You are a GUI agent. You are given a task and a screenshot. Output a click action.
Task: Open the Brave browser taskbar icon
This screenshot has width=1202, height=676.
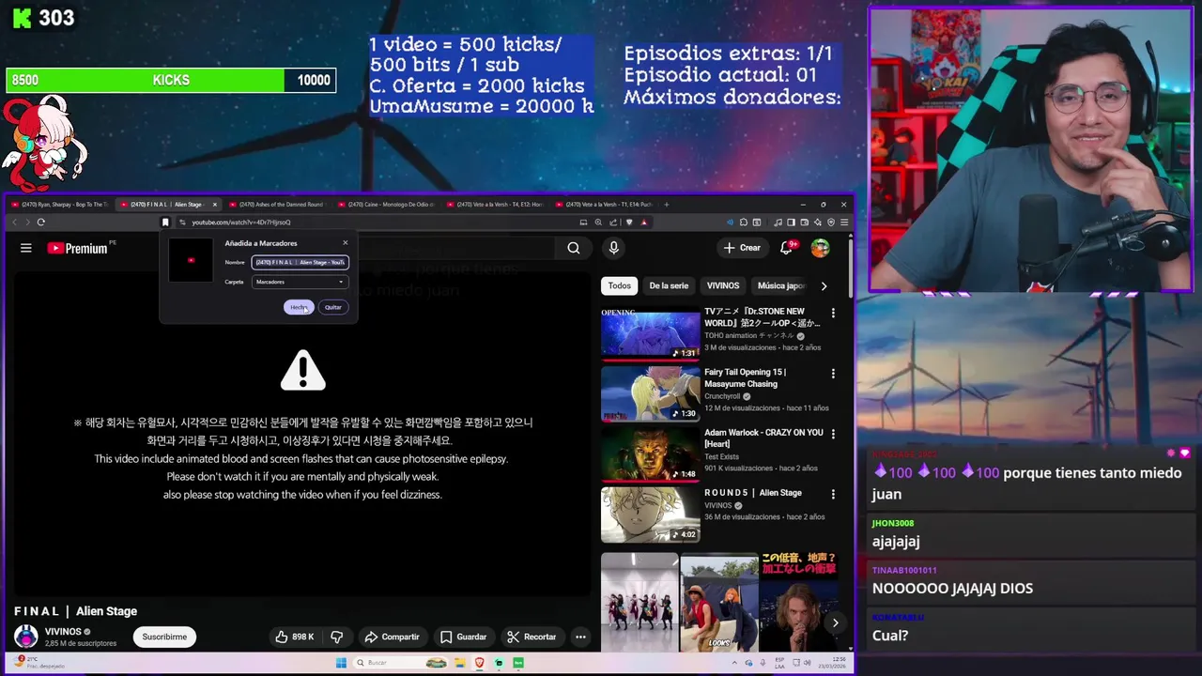479,663
